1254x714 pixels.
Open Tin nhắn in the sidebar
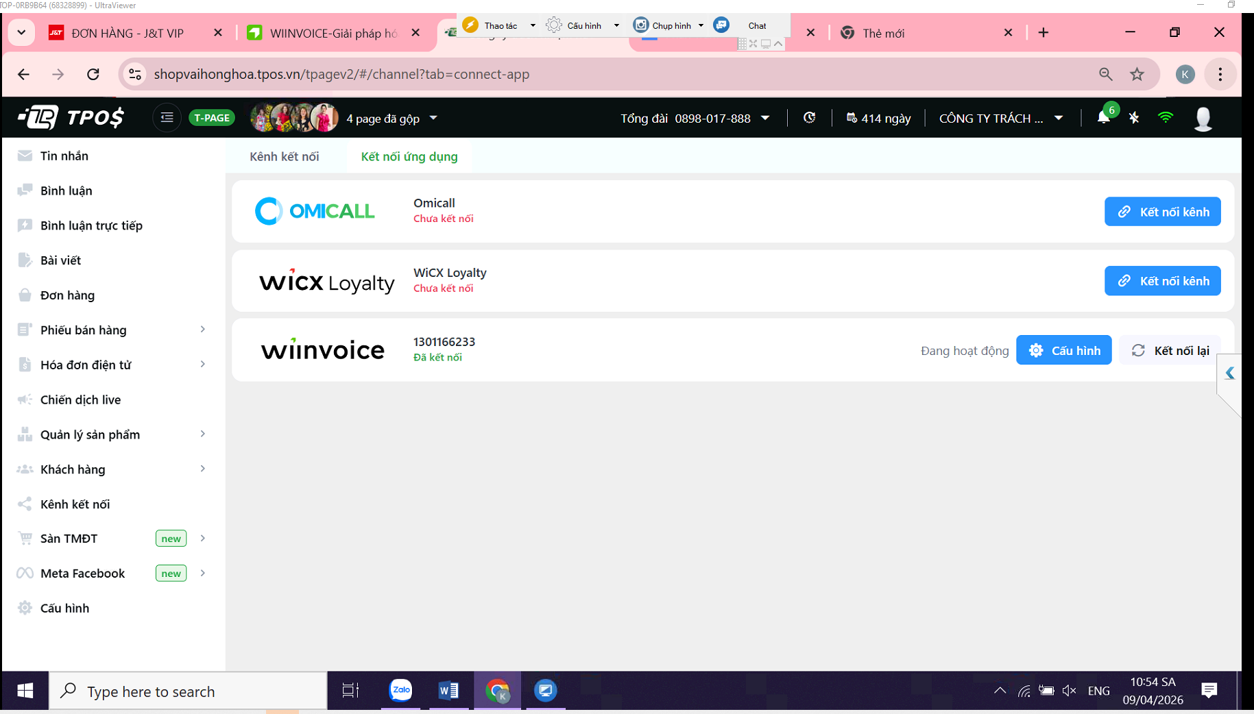(64, 156)
